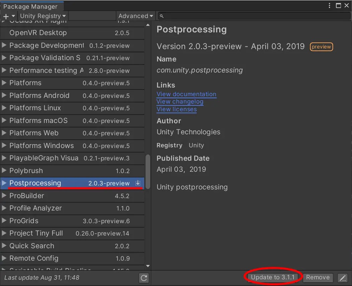Image resolution: width=352 pixels, height=286 pixels.
Task: Open the Unity Registry dropdown
Action: coord(43,16)
